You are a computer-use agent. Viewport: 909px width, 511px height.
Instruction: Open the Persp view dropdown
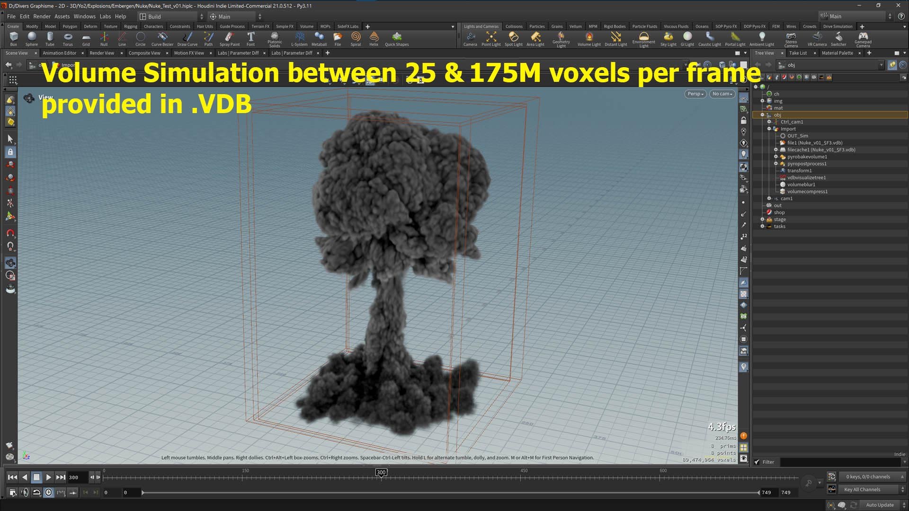(x=695, y=94)
